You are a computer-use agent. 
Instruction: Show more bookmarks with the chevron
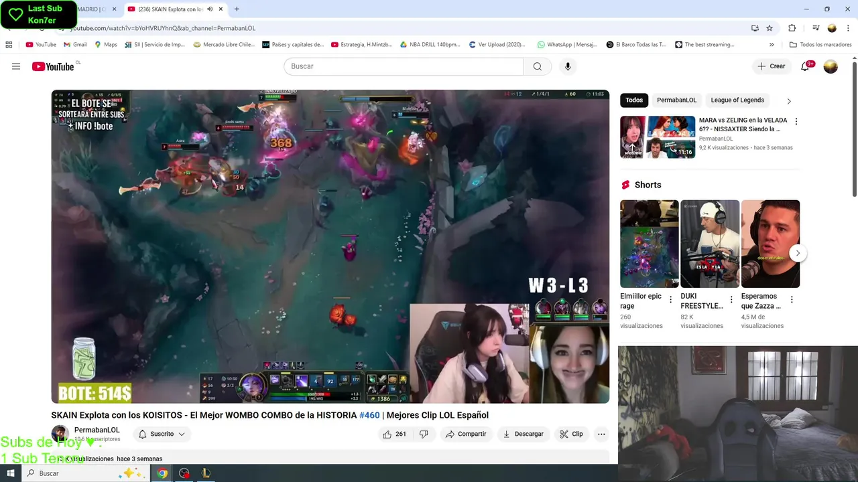772,45
